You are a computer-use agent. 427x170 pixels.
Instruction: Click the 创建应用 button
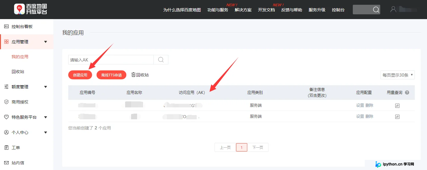[80, 75]
